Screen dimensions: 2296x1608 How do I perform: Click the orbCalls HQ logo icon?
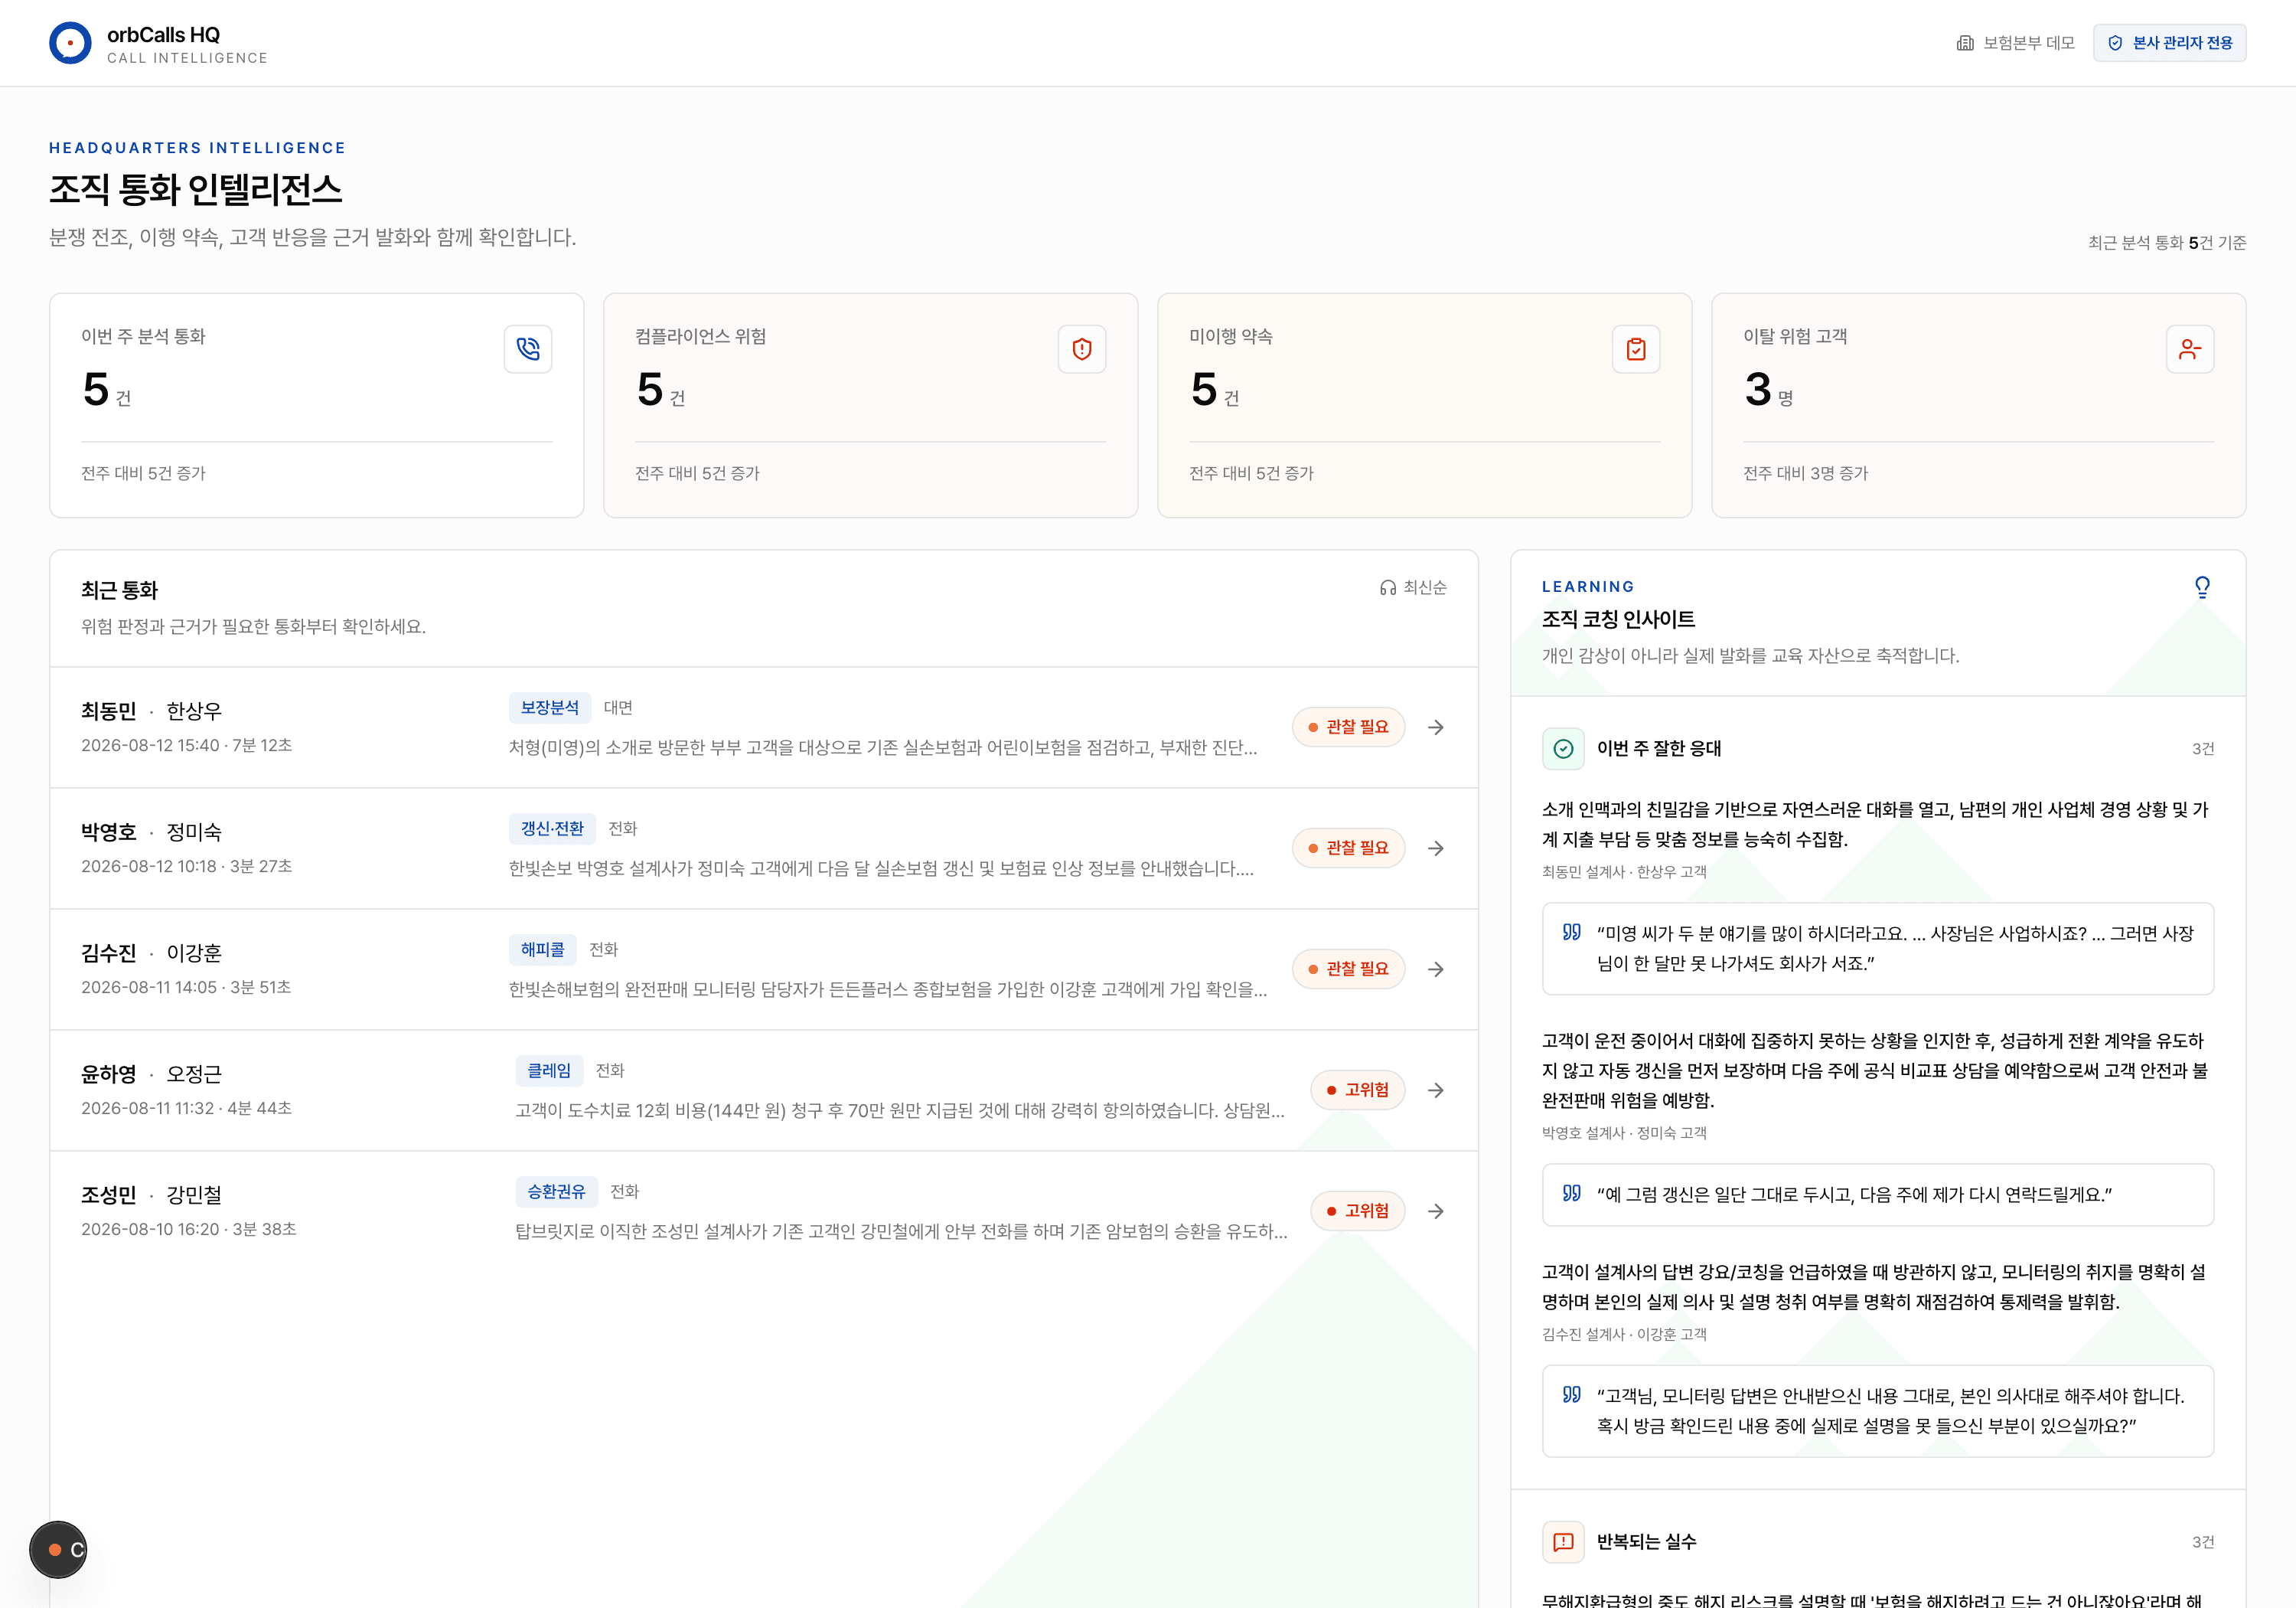tap(70, 43)
